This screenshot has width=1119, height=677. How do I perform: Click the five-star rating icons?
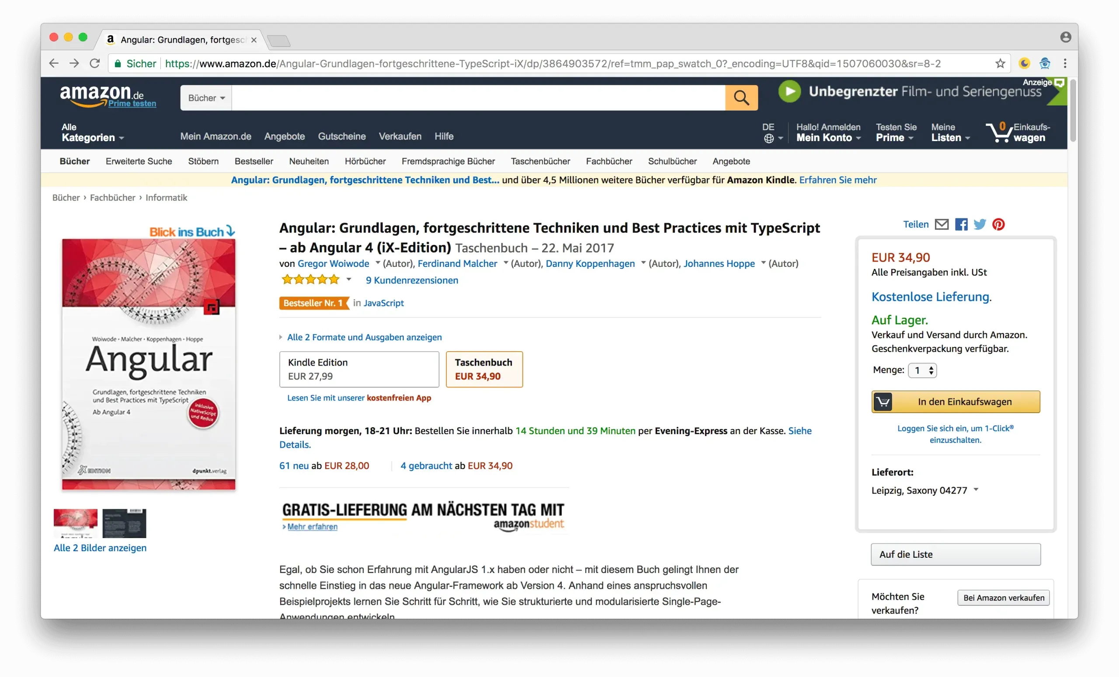(x=310, y=280)
